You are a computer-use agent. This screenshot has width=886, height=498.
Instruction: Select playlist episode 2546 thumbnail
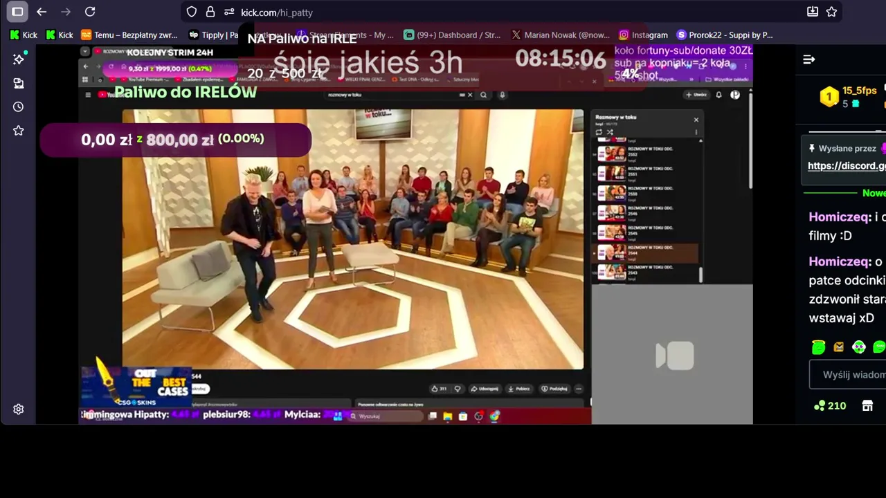click(x=611, y=212)
